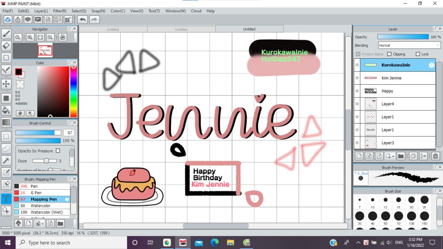443x249 pixels.
Task: Expand the add layer dropdown arrow
Action: tap(393, 156)
